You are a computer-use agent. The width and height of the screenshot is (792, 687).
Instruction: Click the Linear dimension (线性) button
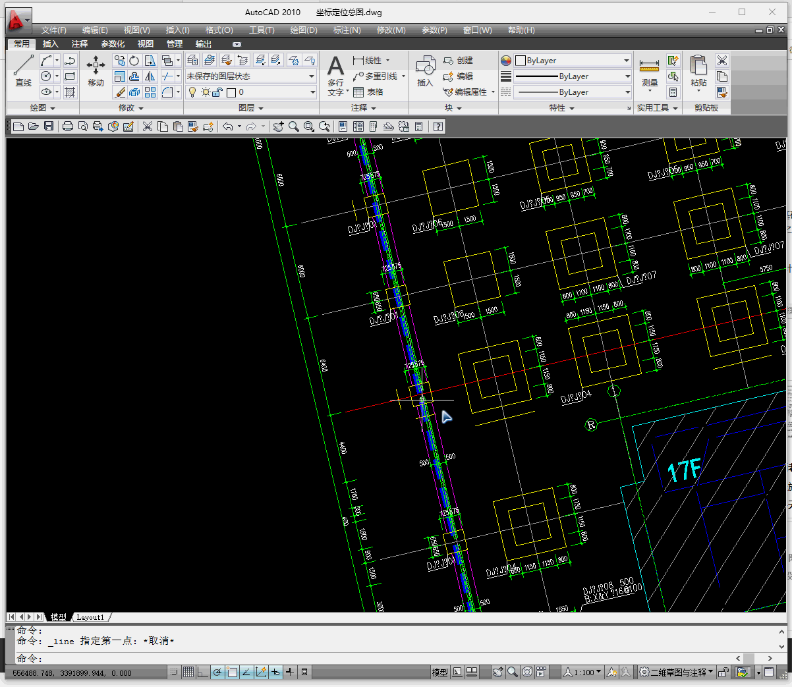tap(368, 61)
